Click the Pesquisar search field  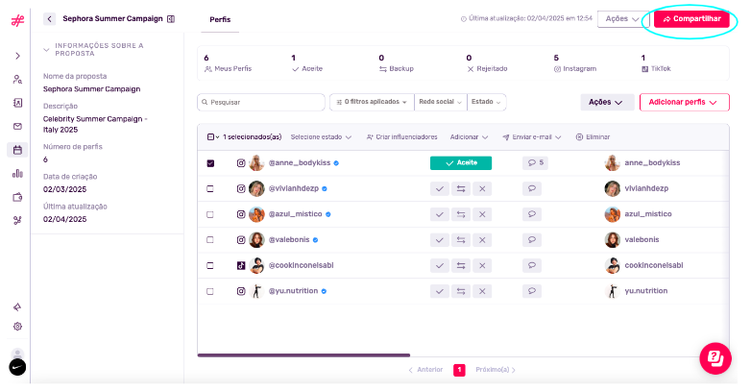coord(261,102)
